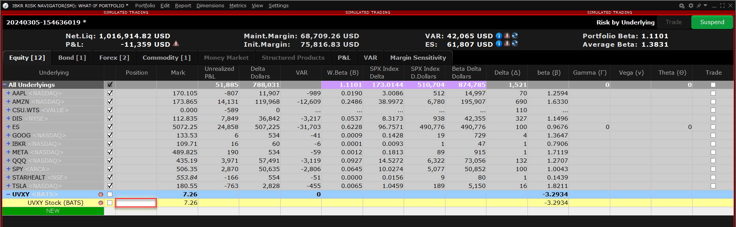
Task: Expand the AMZN row
Action: pyautogui.click(x=8, y=101)
